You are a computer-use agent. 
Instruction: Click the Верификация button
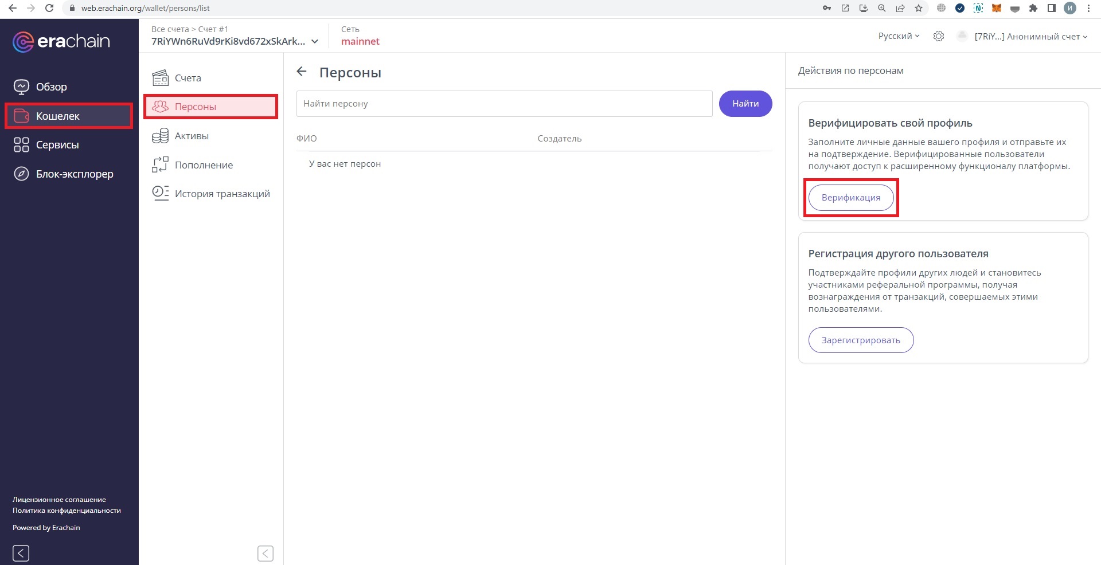(x=850, y=198)
